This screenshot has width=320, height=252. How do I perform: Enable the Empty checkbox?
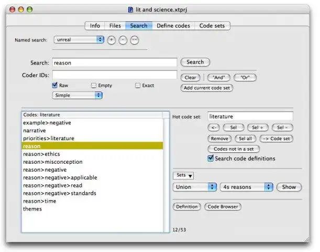[93, 85]
